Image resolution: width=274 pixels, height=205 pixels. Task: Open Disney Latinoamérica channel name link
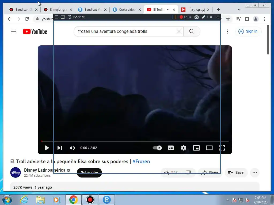coord(45,170)
